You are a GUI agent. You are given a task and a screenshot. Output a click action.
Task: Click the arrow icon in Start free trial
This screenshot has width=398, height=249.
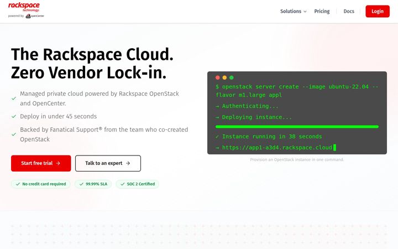point(58,163)
